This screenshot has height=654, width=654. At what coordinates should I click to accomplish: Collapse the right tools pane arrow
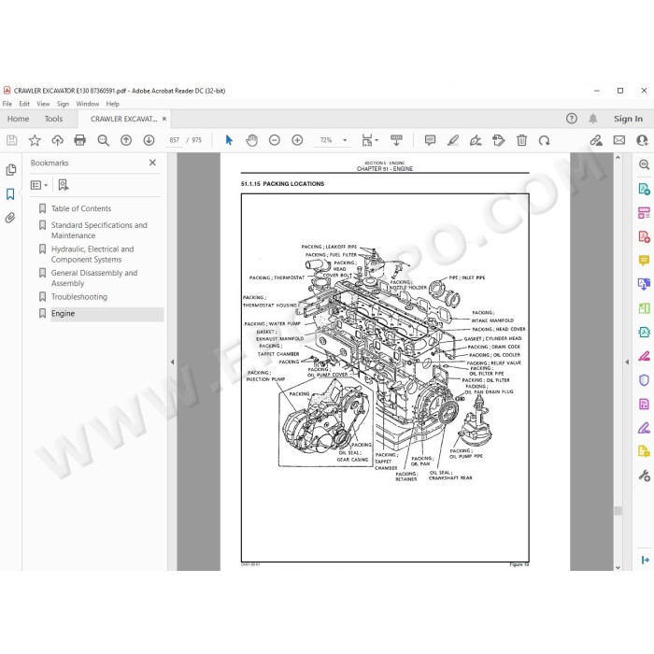click(627, 363)
